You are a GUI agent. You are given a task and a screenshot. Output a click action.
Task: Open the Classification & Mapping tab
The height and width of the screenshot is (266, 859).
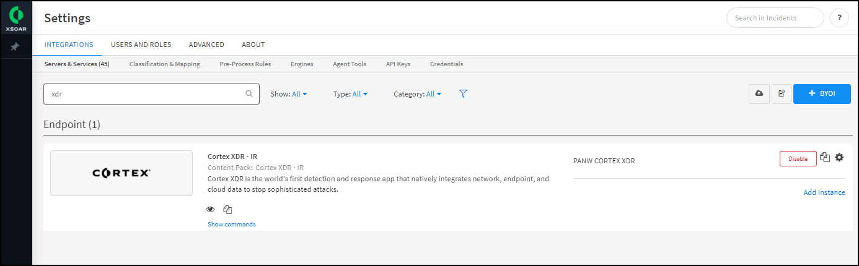[164, 64]
